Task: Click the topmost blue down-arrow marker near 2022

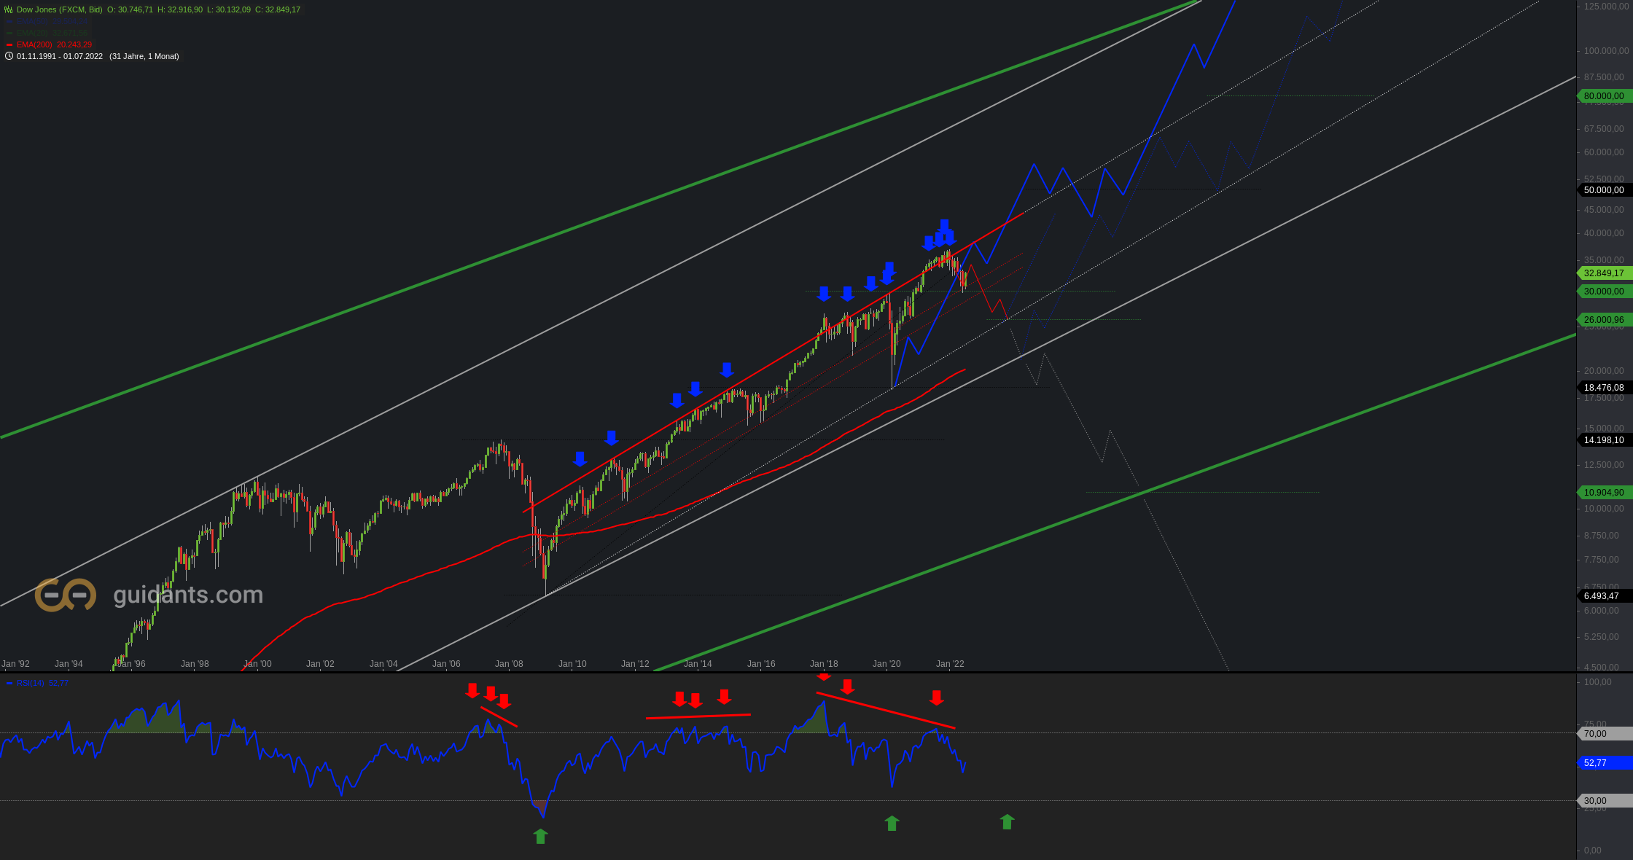Action: click(944, 225)
